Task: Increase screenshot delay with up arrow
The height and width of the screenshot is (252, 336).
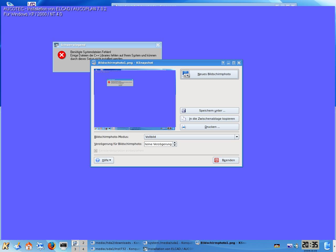Action: [x=175, y=143]
